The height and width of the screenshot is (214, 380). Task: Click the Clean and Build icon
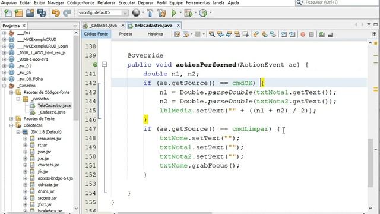pyautogui.click(x=161, y=13)
